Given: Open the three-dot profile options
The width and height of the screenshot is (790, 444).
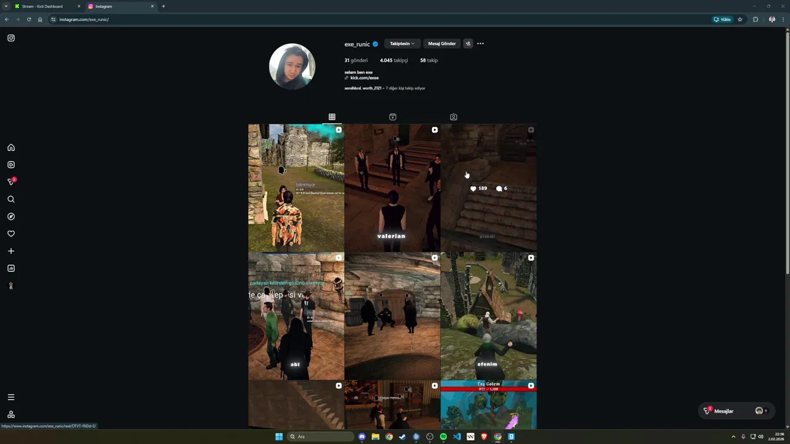Looking at the screenshot, I should pyautogui.click(x=480, y=44).
